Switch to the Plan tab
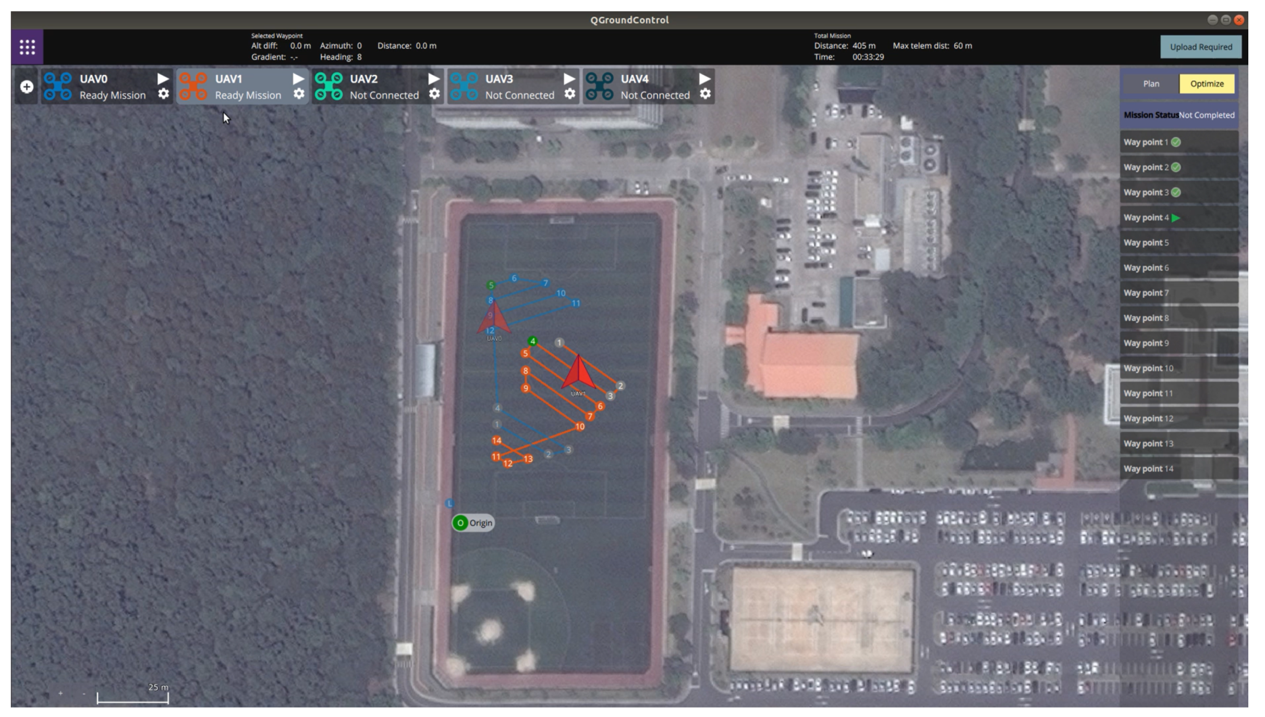 [1151, 84]
